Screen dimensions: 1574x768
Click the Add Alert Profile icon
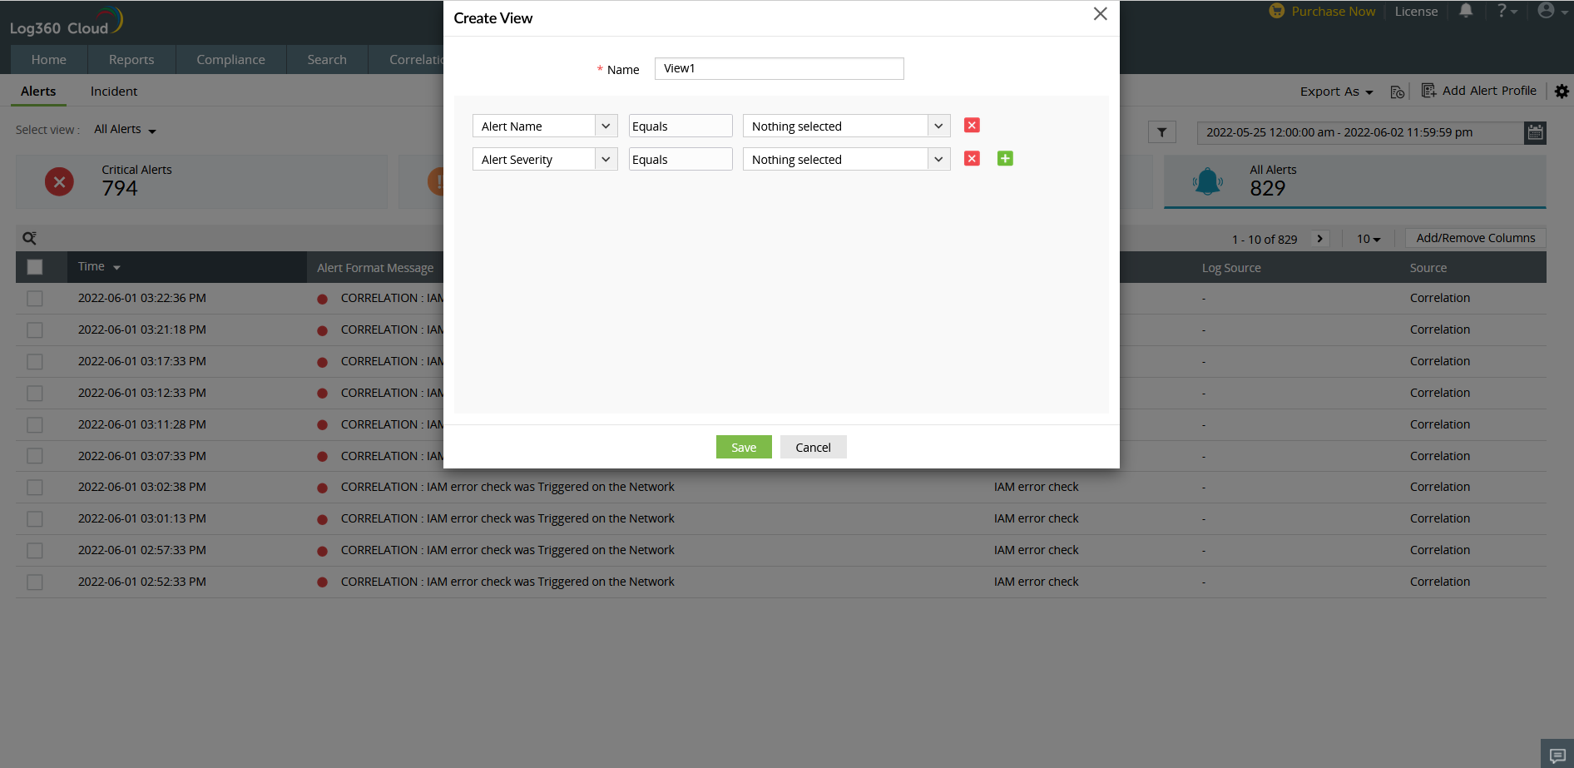click(1428, 91)
